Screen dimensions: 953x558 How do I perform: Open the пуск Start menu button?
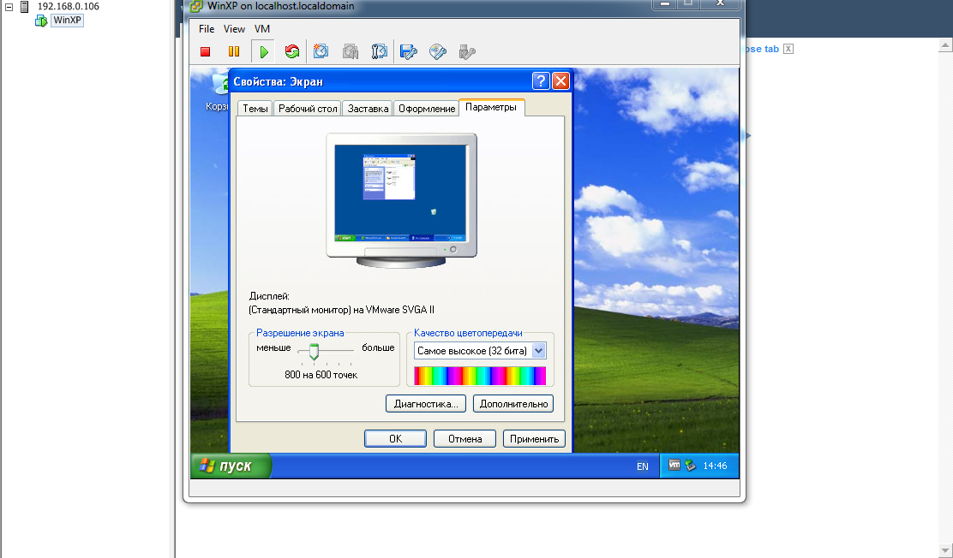[231, 466]
